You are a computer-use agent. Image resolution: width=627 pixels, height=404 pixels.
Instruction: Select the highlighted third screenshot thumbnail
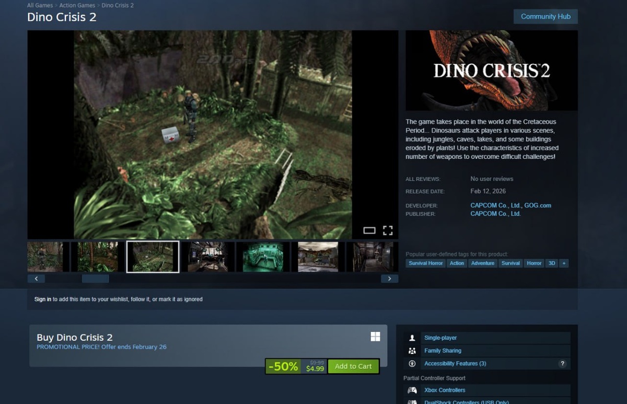153,257
